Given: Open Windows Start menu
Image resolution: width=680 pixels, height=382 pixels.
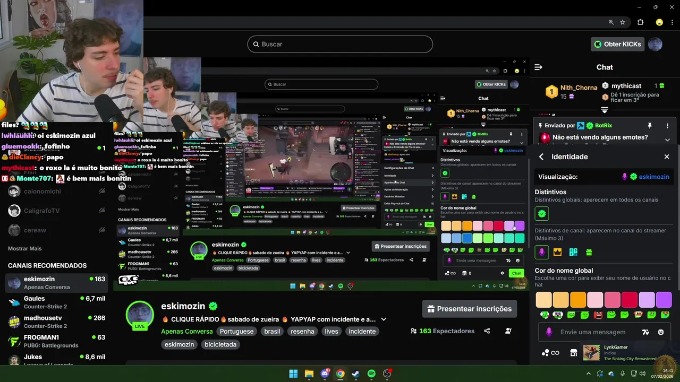Looking at the screenshot, I should (x=293, y=374).
